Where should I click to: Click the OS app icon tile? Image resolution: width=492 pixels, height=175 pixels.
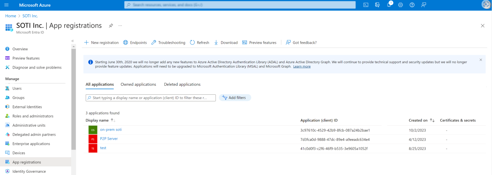click(93, 130)
